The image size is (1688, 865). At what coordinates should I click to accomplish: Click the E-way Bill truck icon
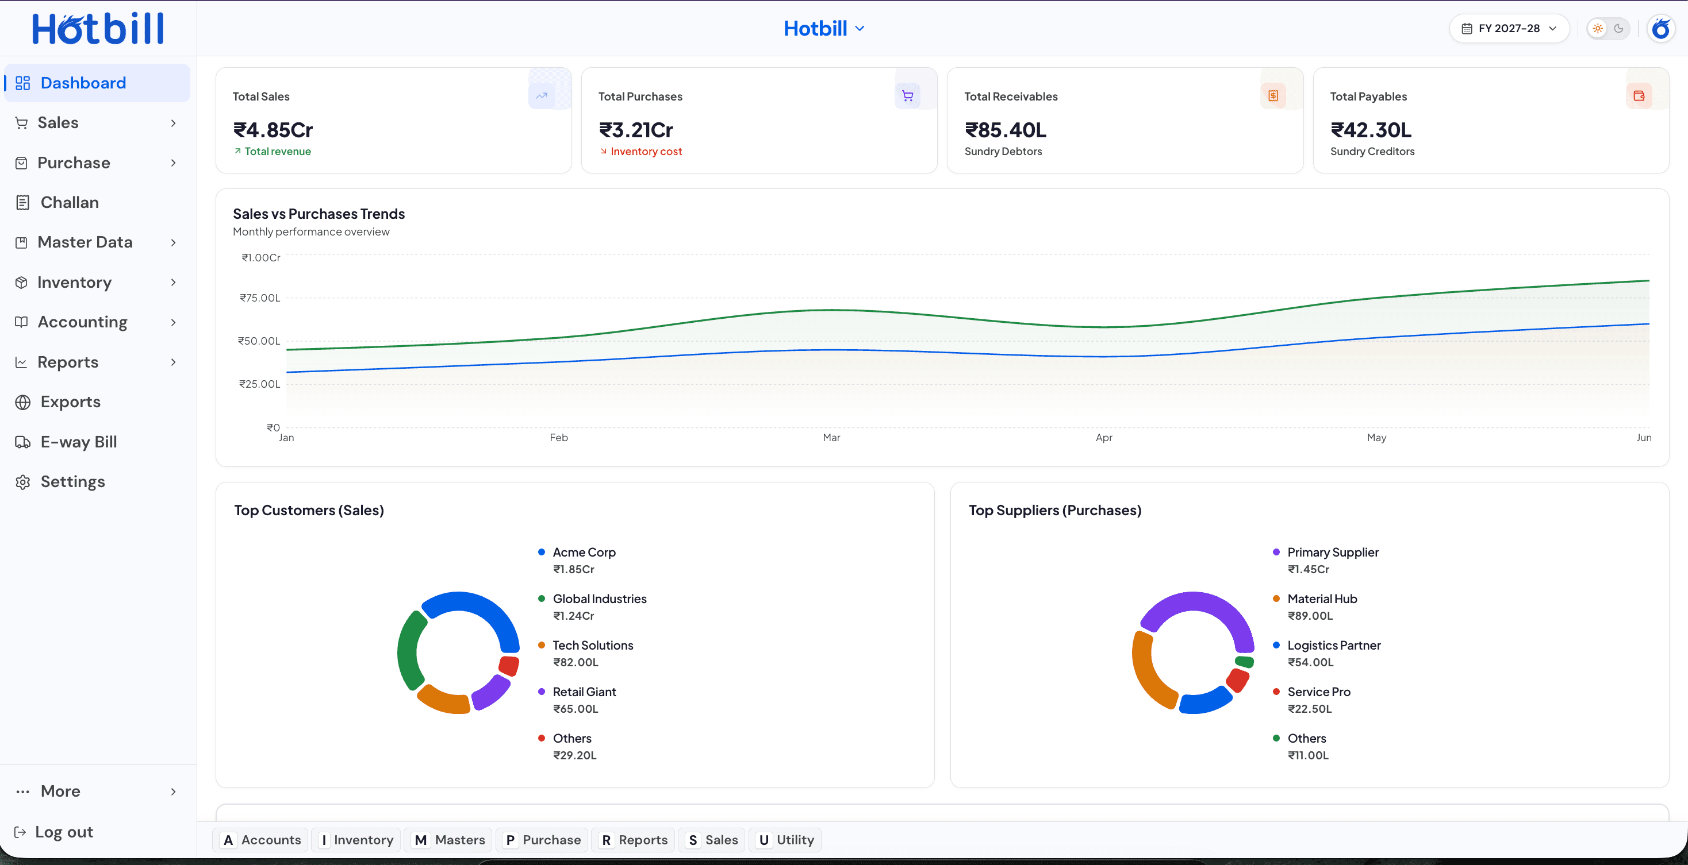click(23, 443)
